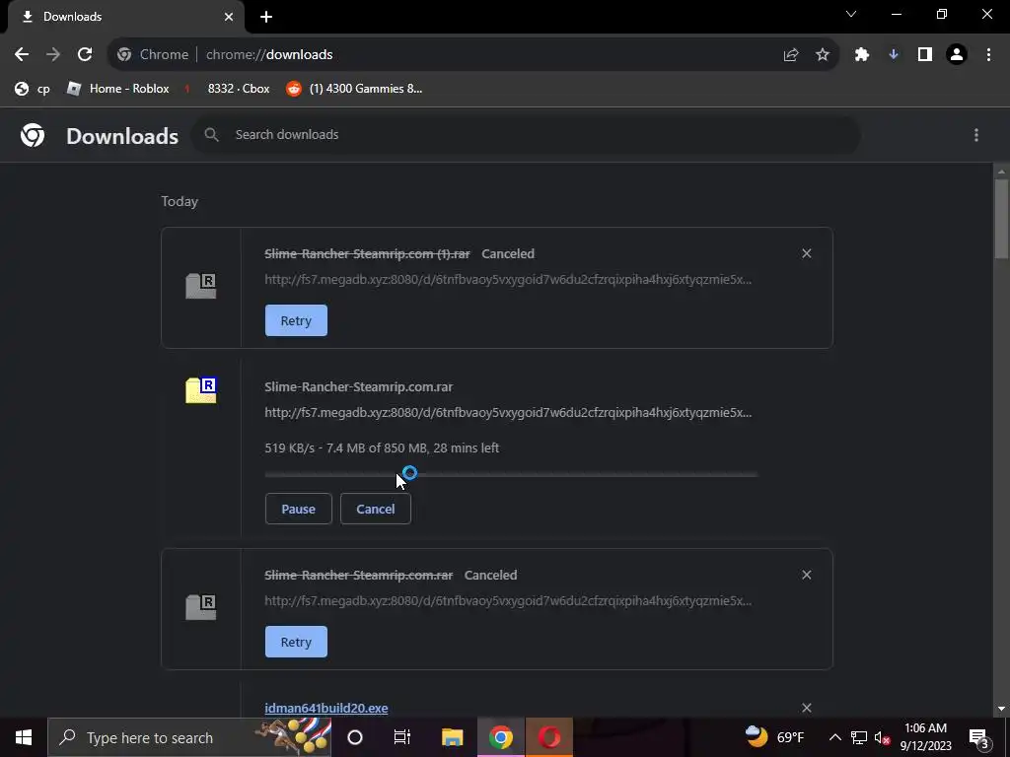The height and width of the screenshot is (757, 1010).
Task: Toggle the side panel icon
Action: click(925, 55)
